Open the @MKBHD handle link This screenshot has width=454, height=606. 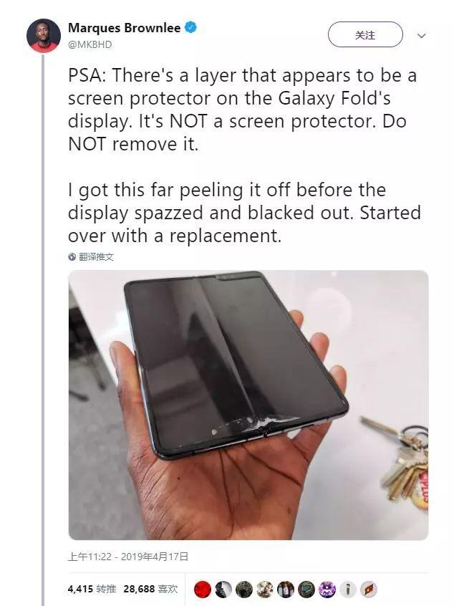[90, 45]
